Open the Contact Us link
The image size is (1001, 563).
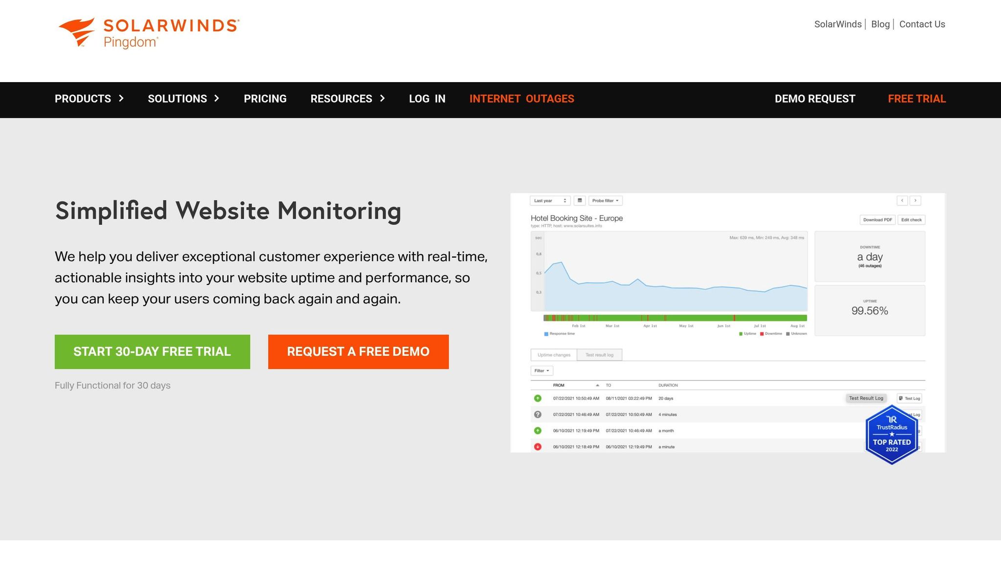[922, 24]
